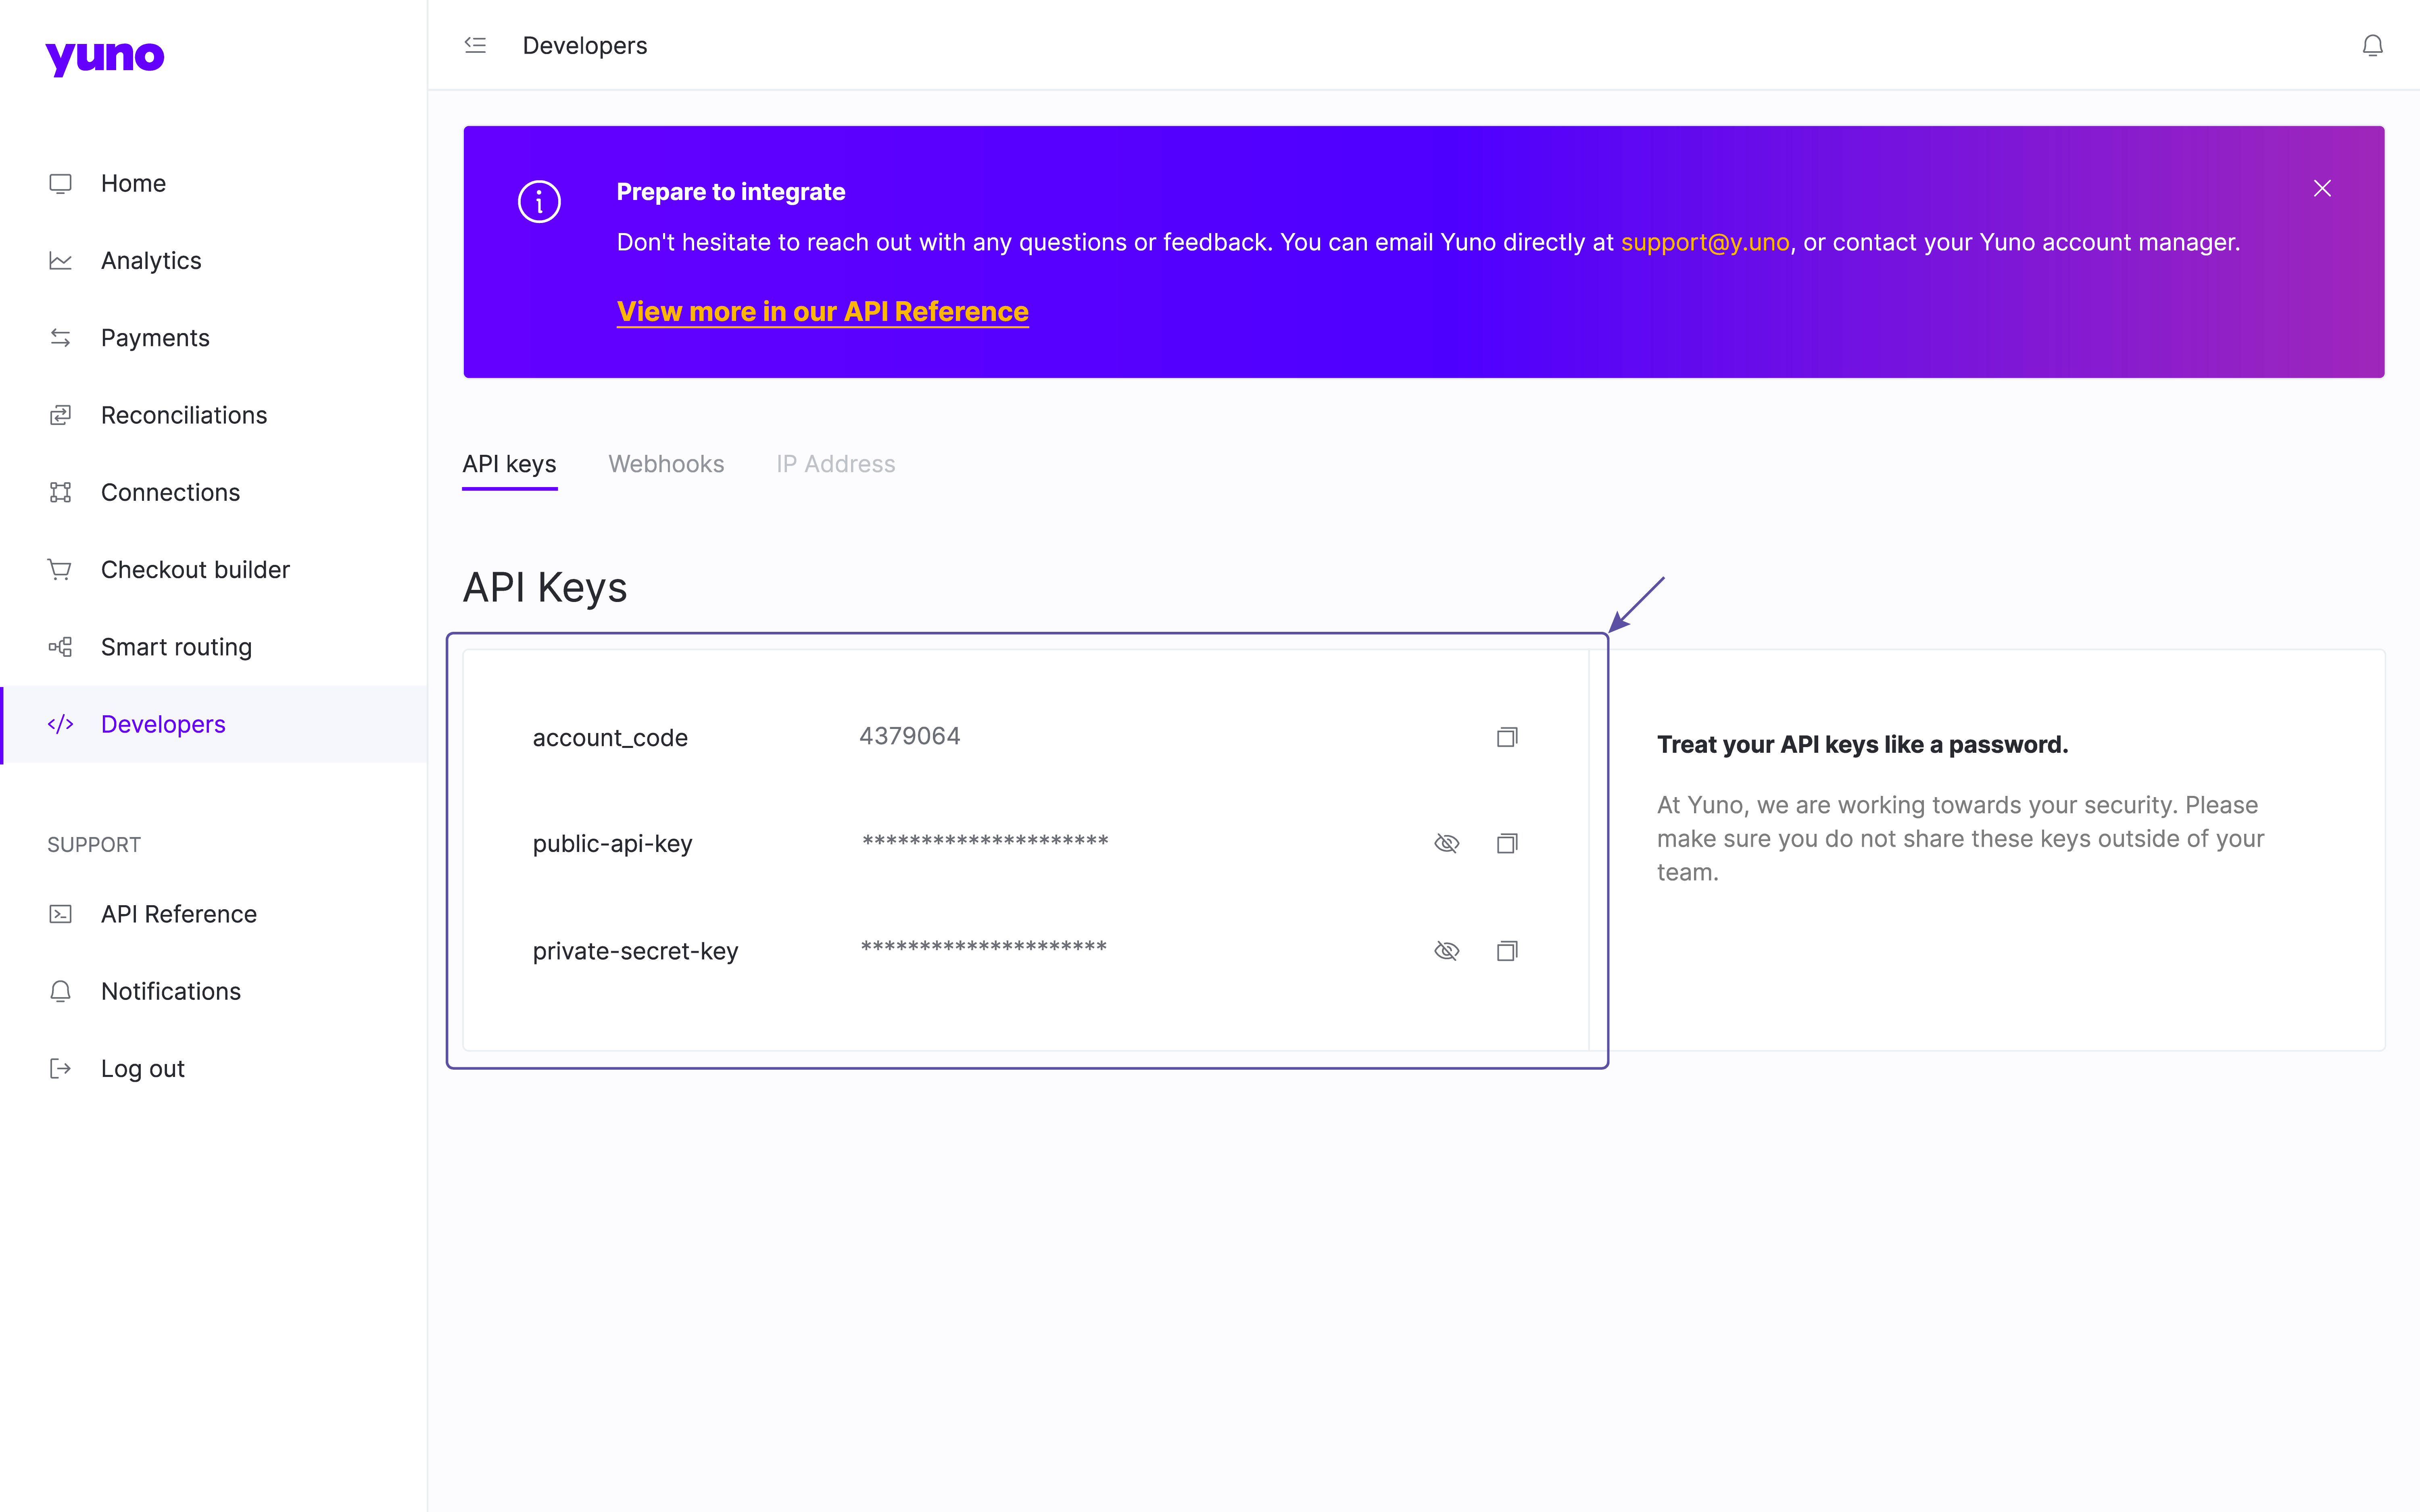Dismiss the Prepare to integrate banner

coord(2322,188)
